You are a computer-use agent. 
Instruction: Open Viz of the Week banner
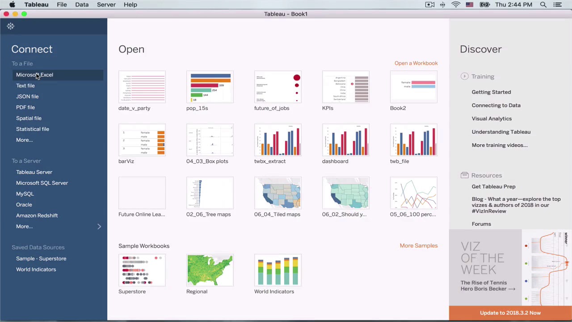pos(510,268)
